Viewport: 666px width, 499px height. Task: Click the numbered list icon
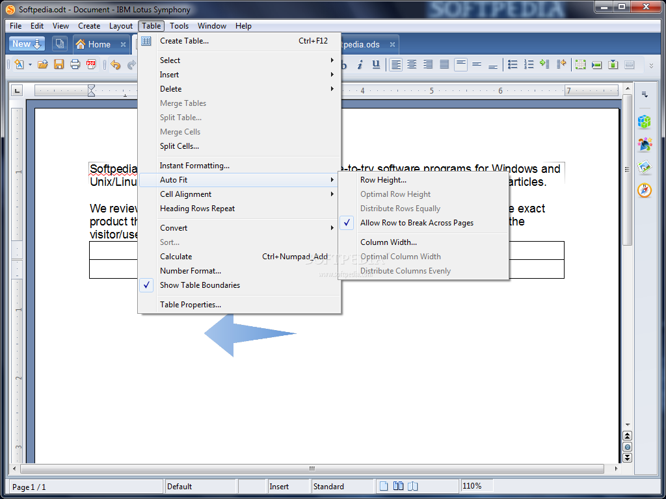click(x=529, y=64)
